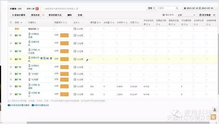Viewport: 219px width, 124px height.
Task: Click the info icon in 点击率 column header
Action: point(125,23)
